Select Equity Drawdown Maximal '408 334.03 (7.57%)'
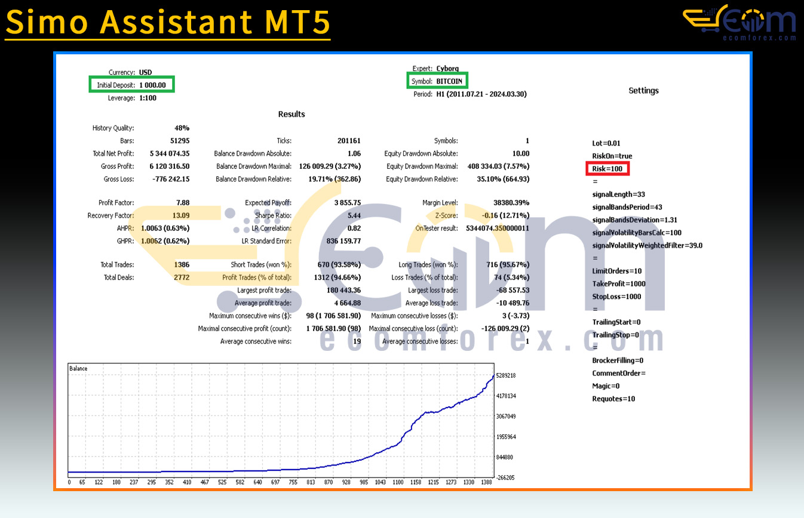804x518 pixels. tap(499, 166)
